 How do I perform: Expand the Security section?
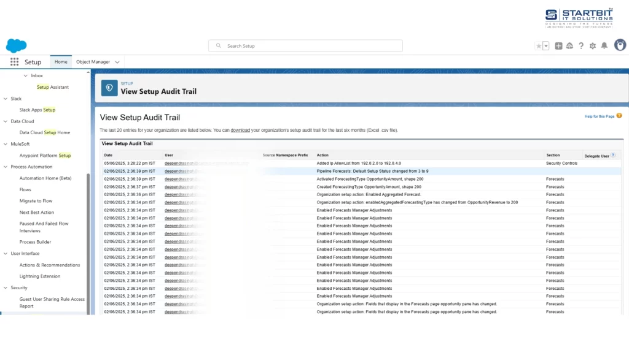coord(5,287)
